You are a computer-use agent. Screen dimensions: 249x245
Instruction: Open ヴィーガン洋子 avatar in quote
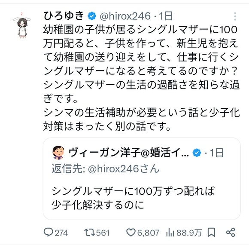[58, 153]
